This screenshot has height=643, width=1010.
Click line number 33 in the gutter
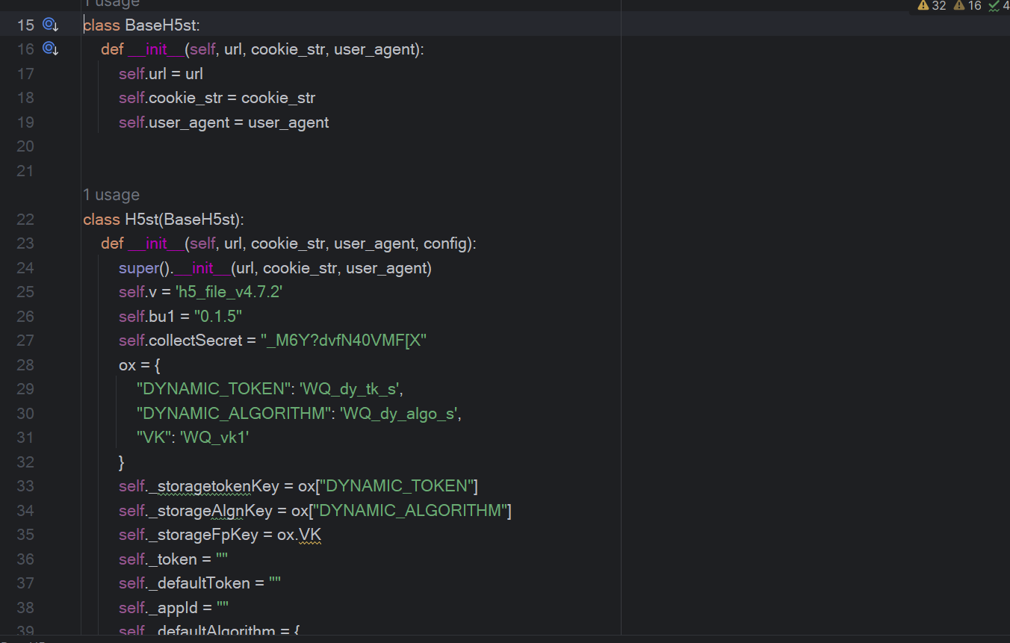25,486
